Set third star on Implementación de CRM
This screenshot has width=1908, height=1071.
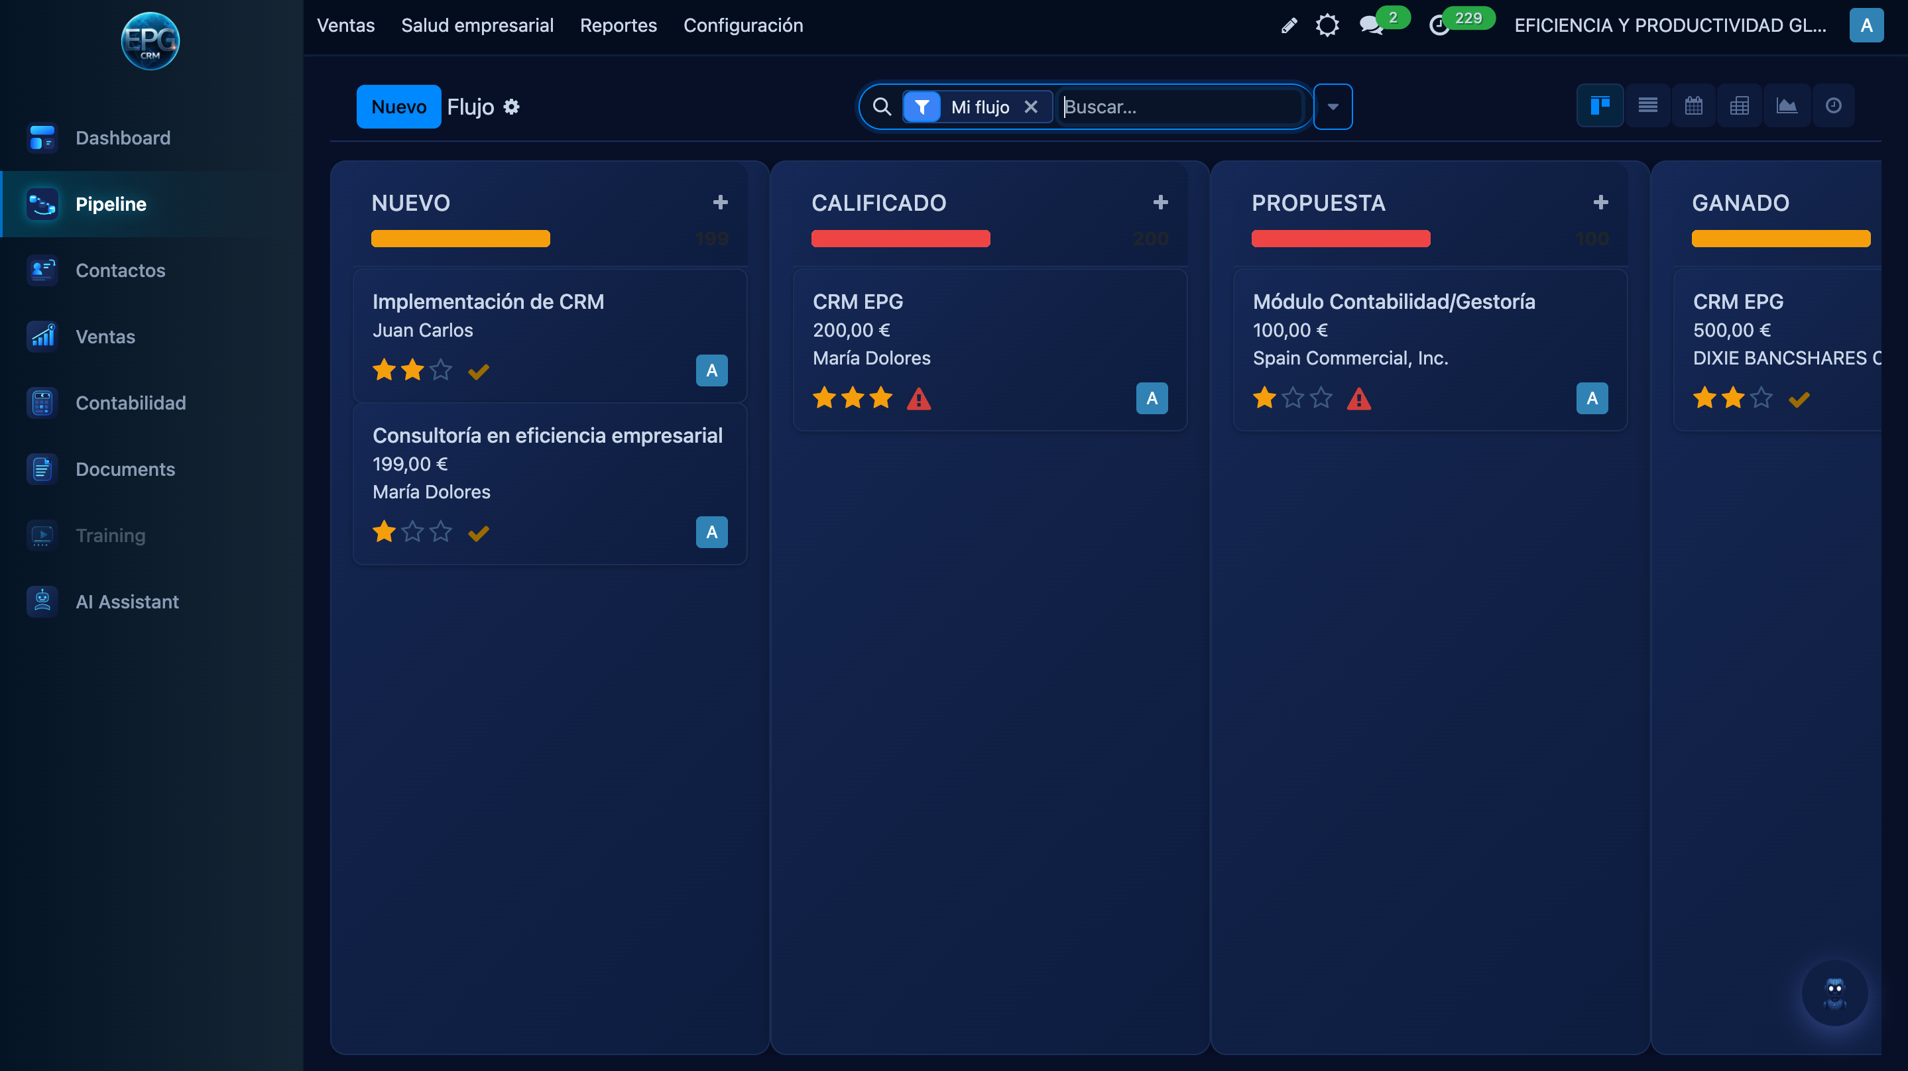(x=441, y=370)
